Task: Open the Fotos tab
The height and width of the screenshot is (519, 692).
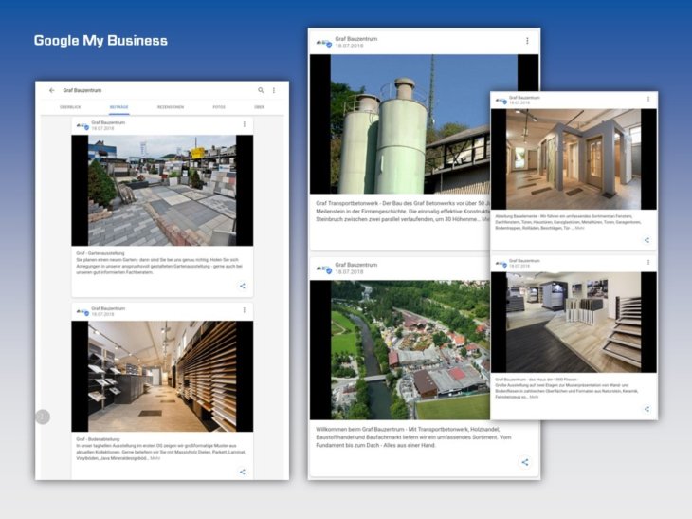Action: [219, 107]
